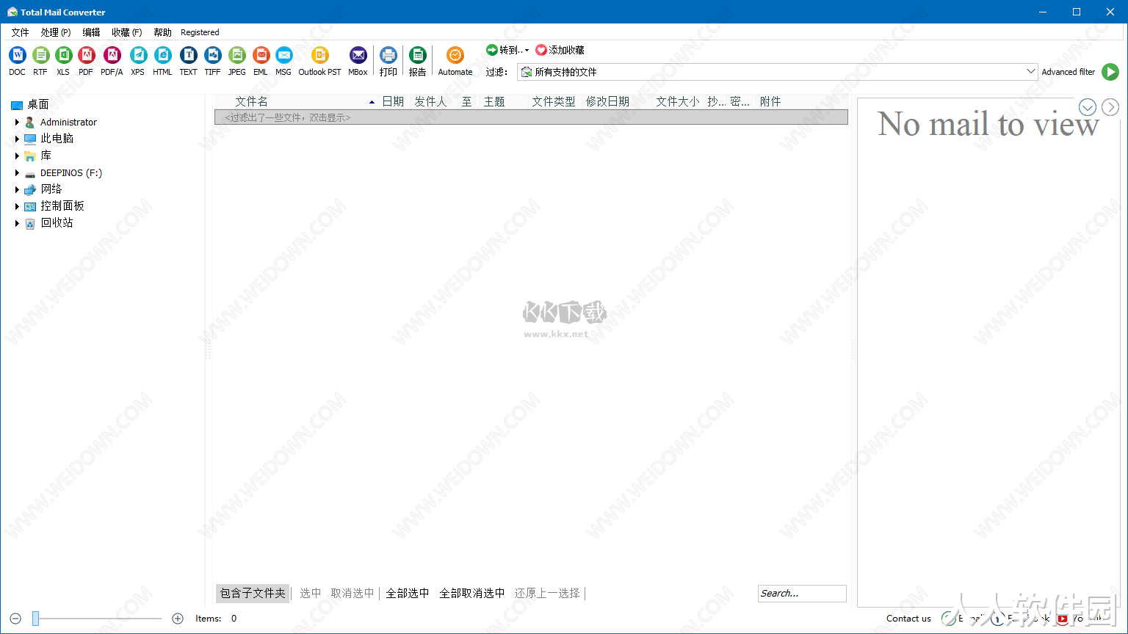Expand the DEEPINOS (F:) drive node
The image size is (1128, 634).
17,173
